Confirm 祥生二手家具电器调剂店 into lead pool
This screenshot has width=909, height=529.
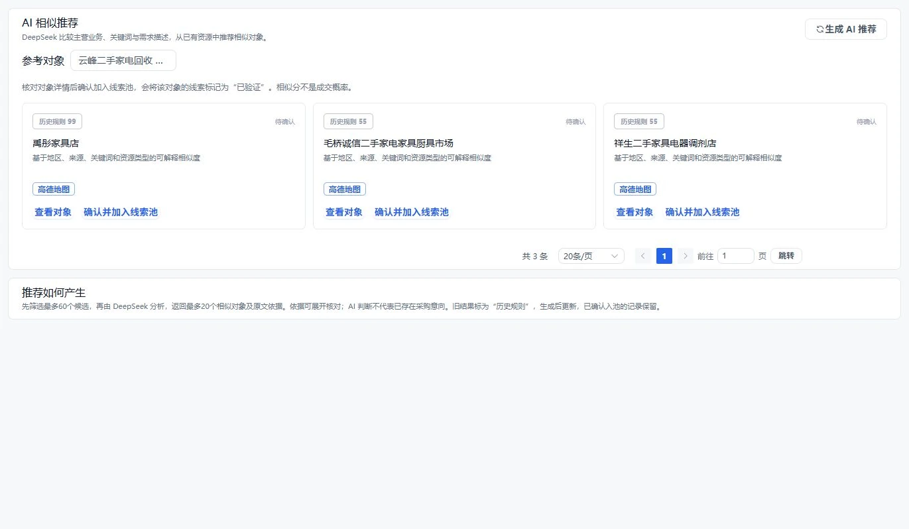(x=702, y=212)
